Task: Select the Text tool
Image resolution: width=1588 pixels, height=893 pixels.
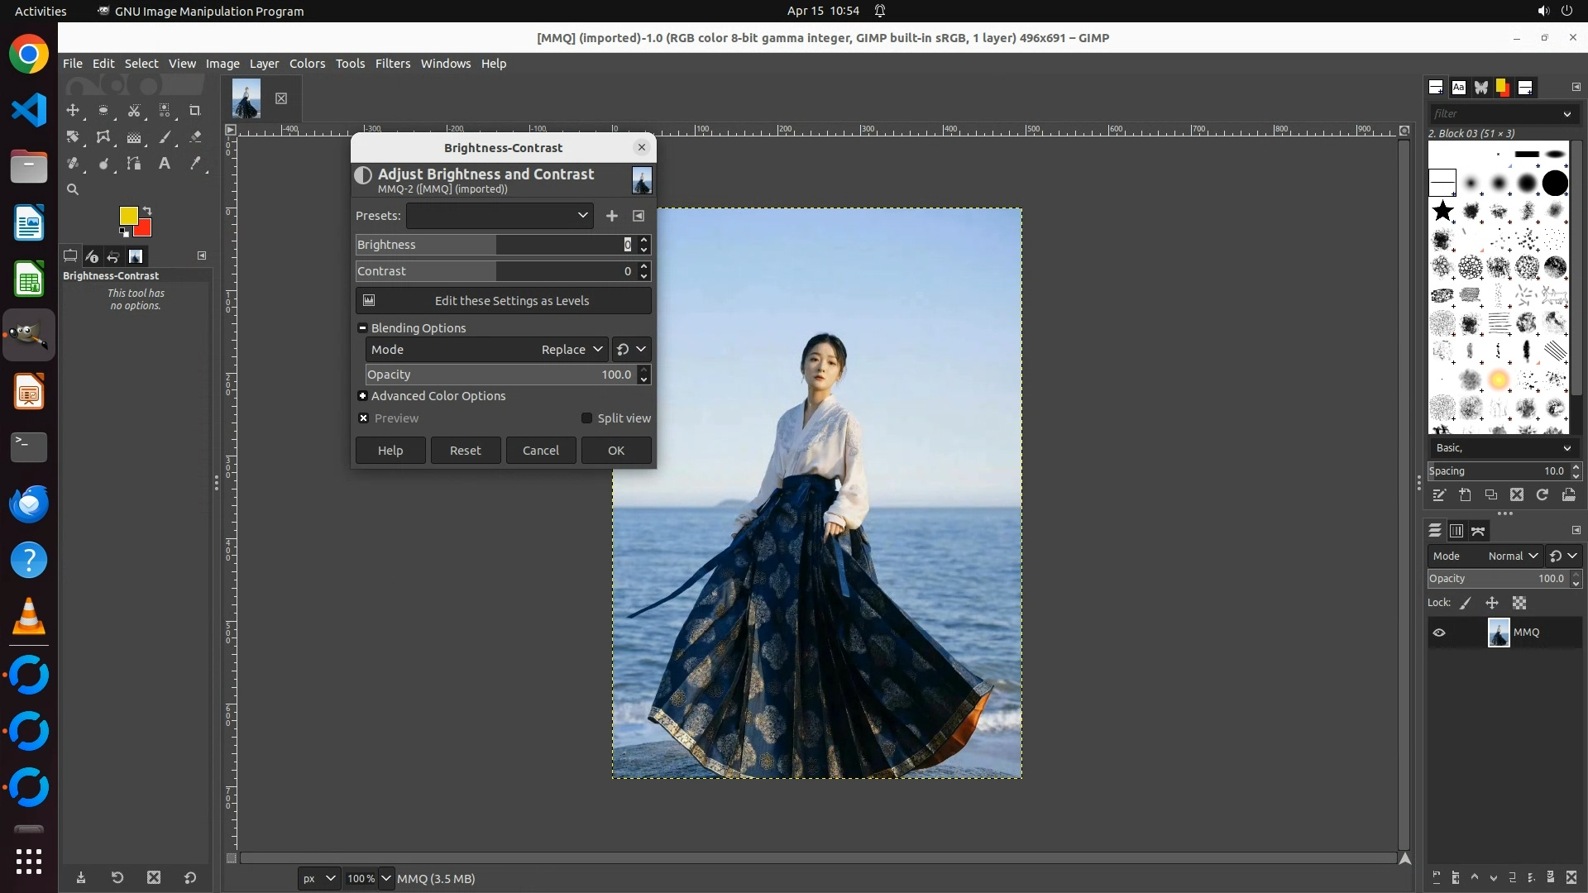Action: (165, 164)
